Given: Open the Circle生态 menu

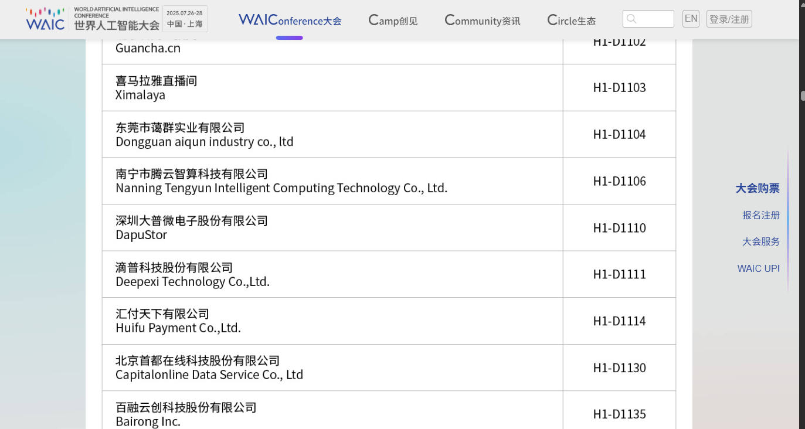Looking at the screenshot, I should point(571,20).
